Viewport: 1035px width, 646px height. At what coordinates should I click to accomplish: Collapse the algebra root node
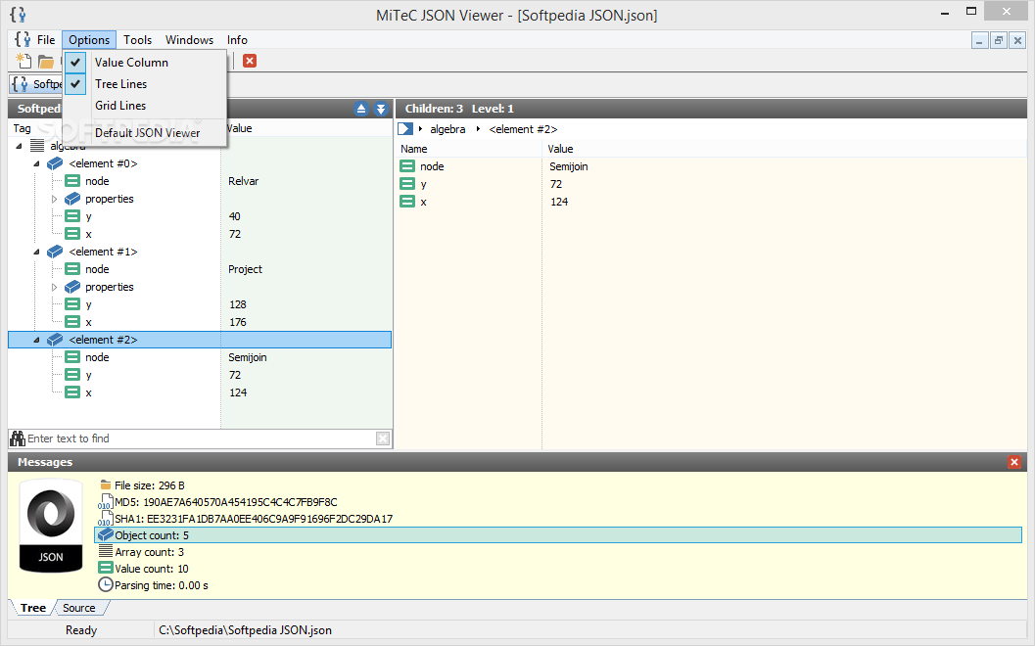(20, 146)
